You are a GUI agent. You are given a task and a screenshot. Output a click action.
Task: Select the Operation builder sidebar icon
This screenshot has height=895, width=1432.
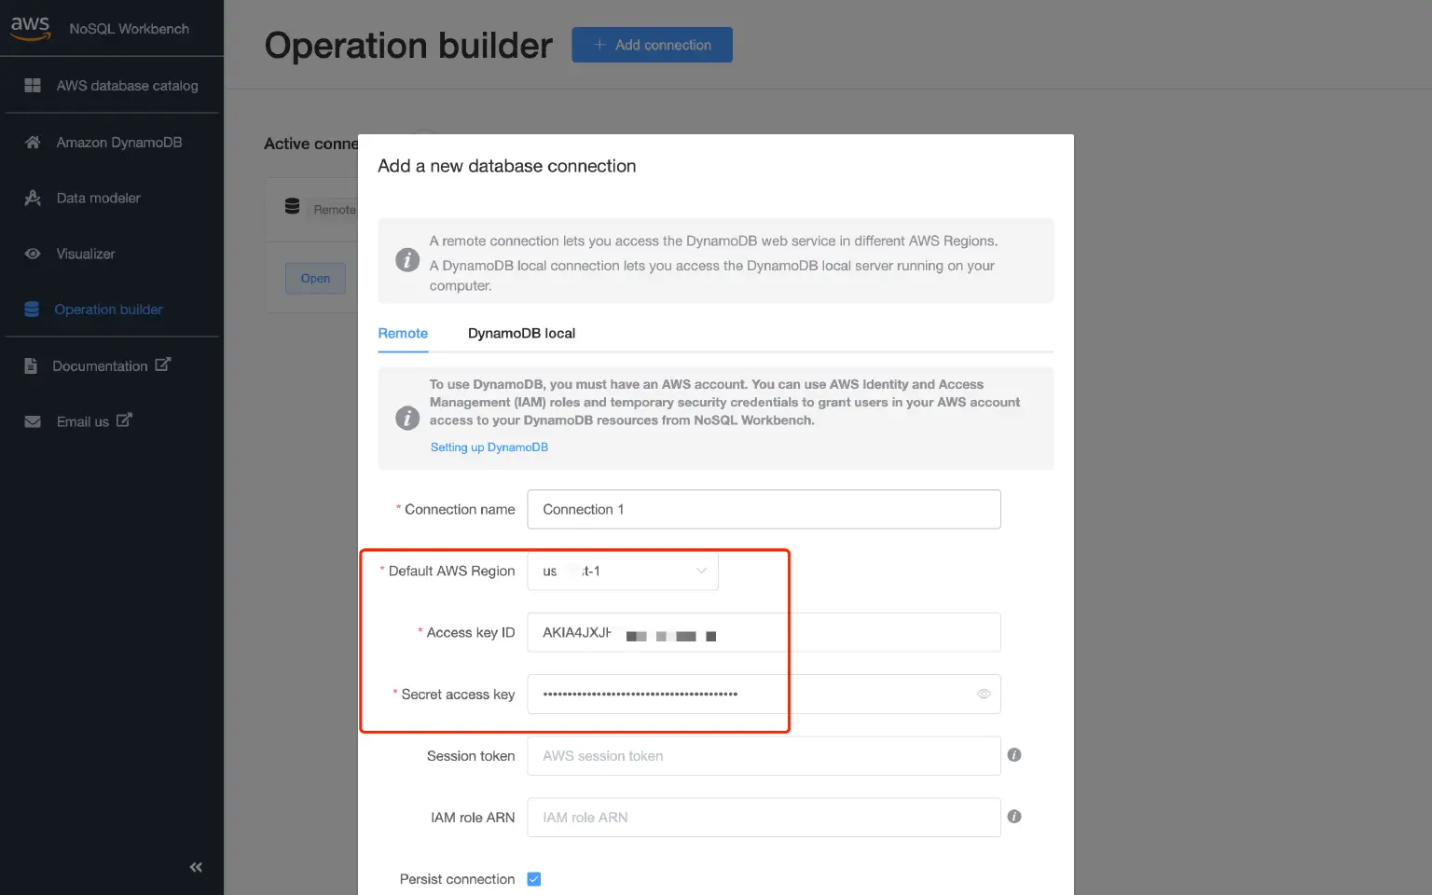(33, 309)
